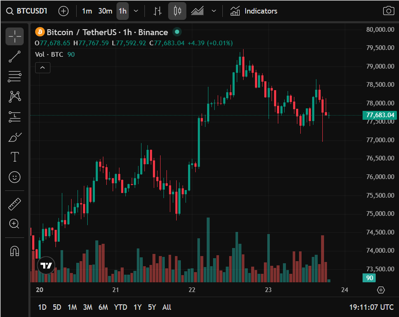The height and width of the screenshot is (317, 399).
Task: Switch to the 1m interval
Action: 87,11
